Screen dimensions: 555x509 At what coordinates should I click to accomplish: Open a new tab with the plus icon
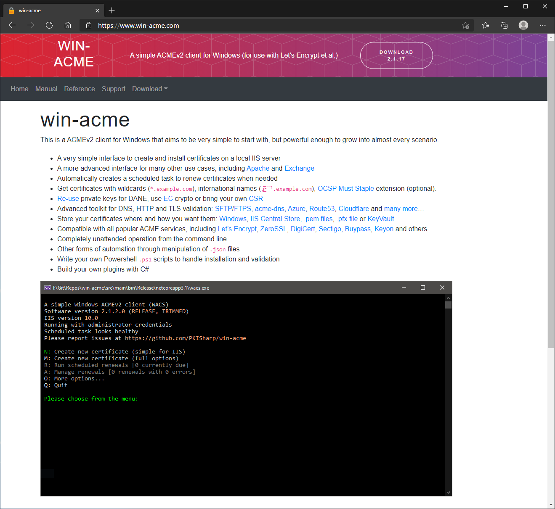click(x=112, y=11)
